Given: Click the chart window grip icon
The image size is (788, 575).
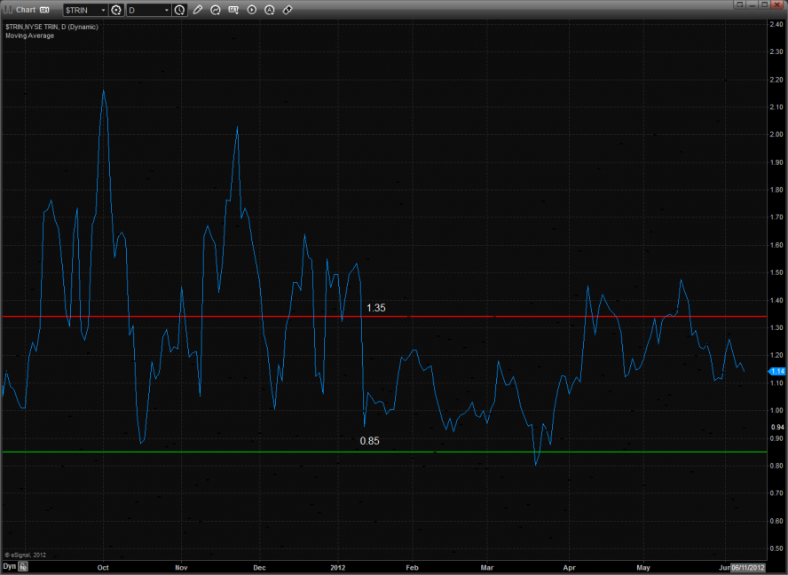Looking at the screenshot, I should tap(7, 10).
